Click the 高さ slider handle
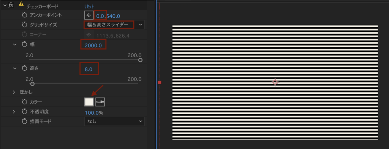 pyautogui.click(x=32, y=84)
